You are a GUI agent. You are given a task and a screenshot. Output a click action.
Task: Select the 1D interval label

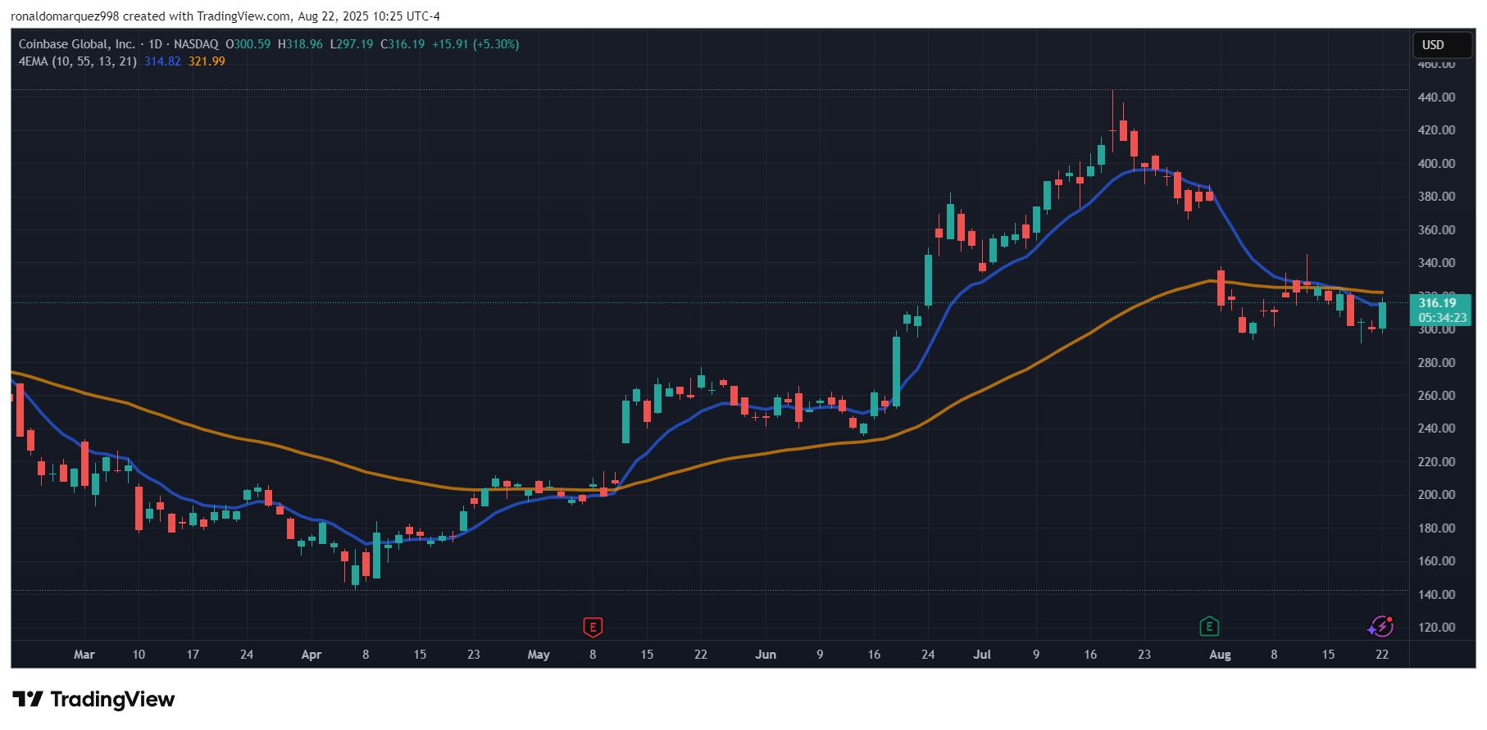point(156,44)
